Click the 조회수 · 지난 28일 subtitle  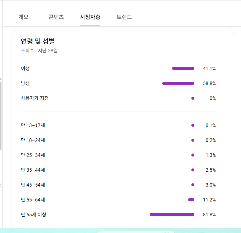(x=39, y=51)
